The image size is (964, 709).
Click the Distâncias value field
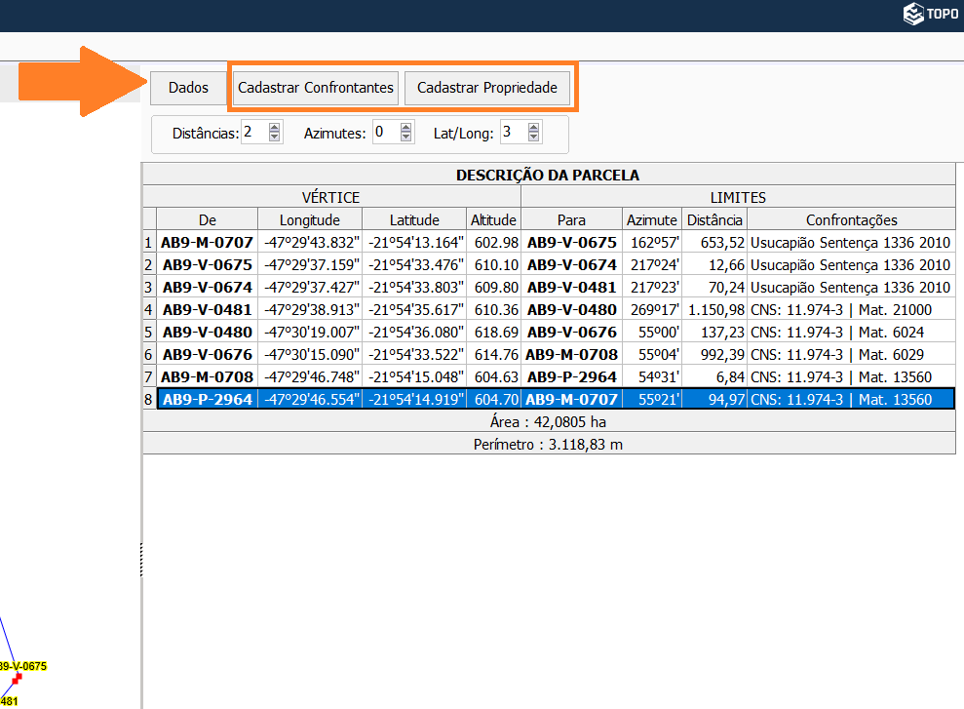[x=253, y=133]
